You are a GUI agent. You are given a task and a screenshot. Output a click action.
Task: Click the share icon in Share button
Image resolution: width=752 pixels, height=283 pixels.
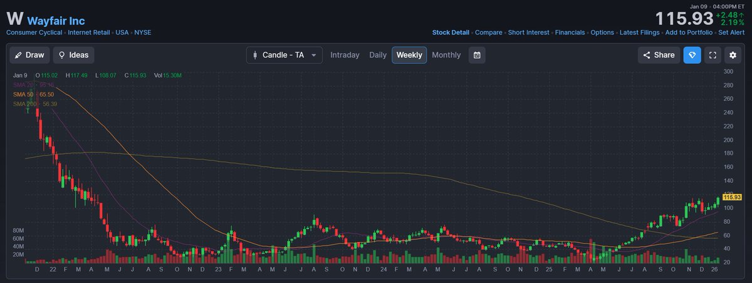pyautogui.click(x=647, y=55)
